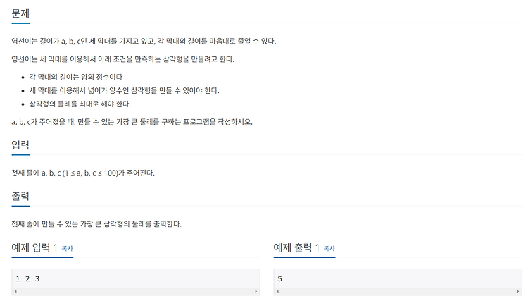
Task: Click the 복사 link beside 예제 입력 1
Action: pos(67,248)
